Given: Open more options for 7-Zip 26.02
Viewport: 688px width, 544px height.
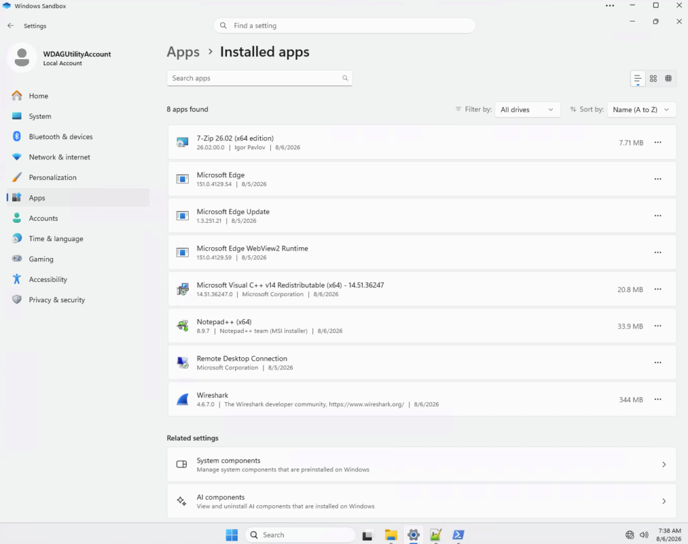Looking at the screenshot, I should (x=658, y=142).
